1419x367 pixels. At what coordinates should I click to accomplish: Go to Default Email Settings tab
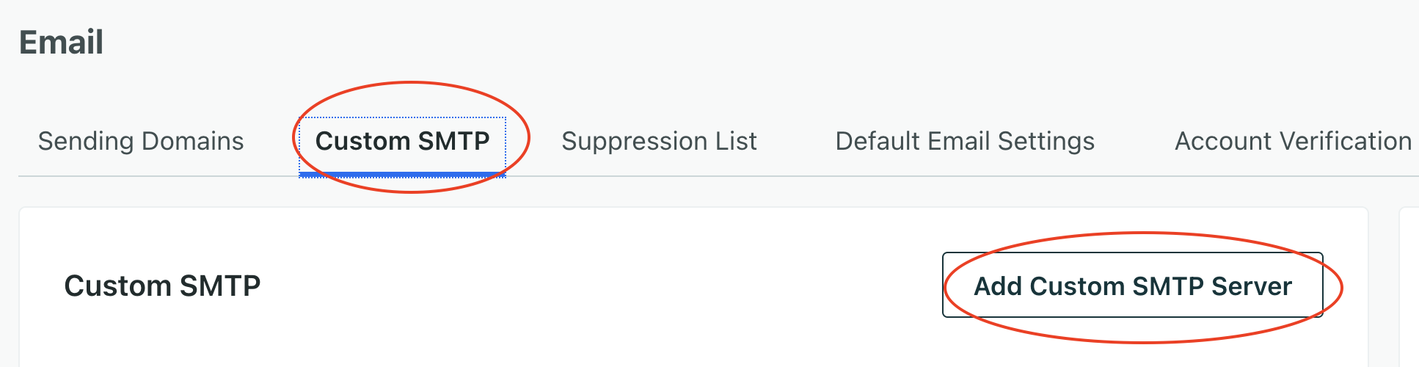[x=965, y=141]
